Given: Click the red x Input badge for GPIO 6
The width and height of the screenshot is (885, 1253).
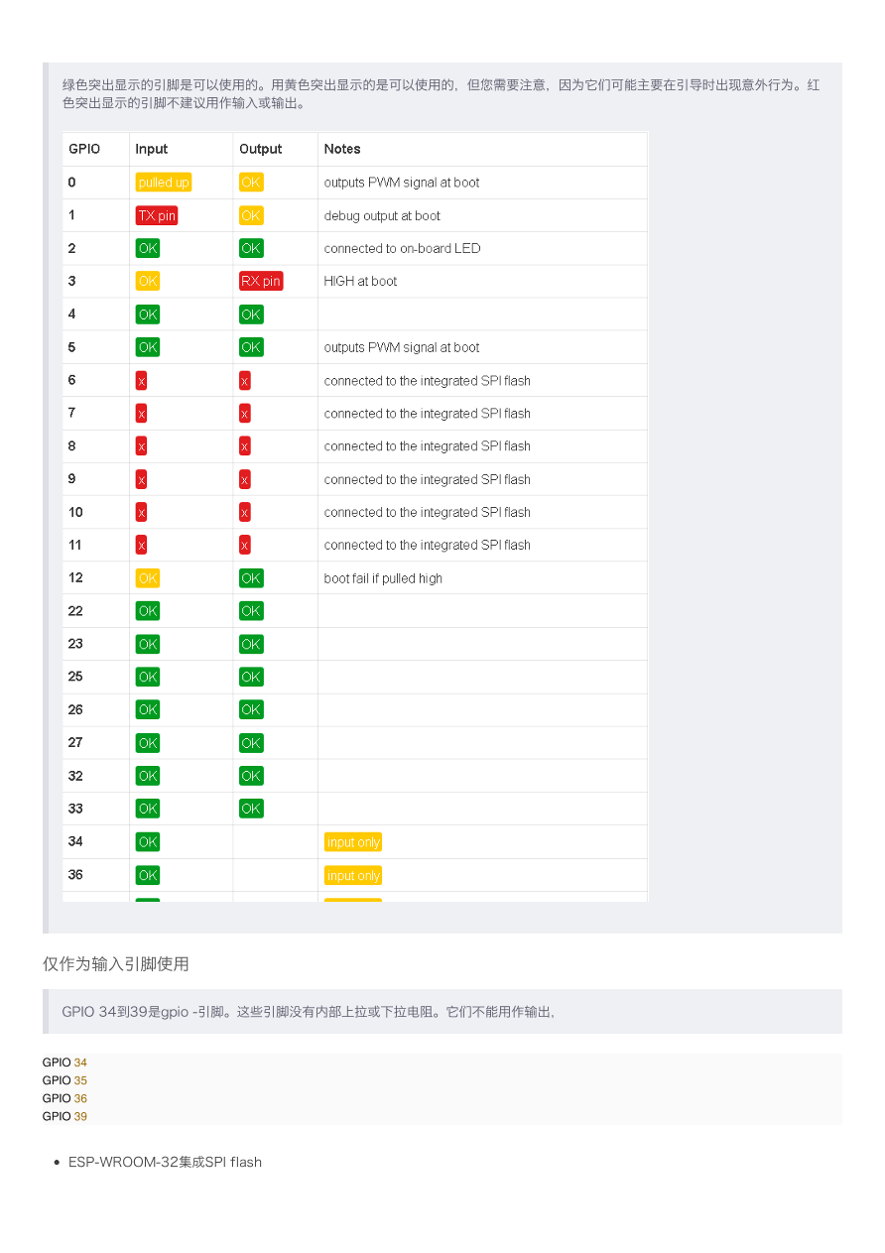Looking at the screenshot, I should point(142,381).
